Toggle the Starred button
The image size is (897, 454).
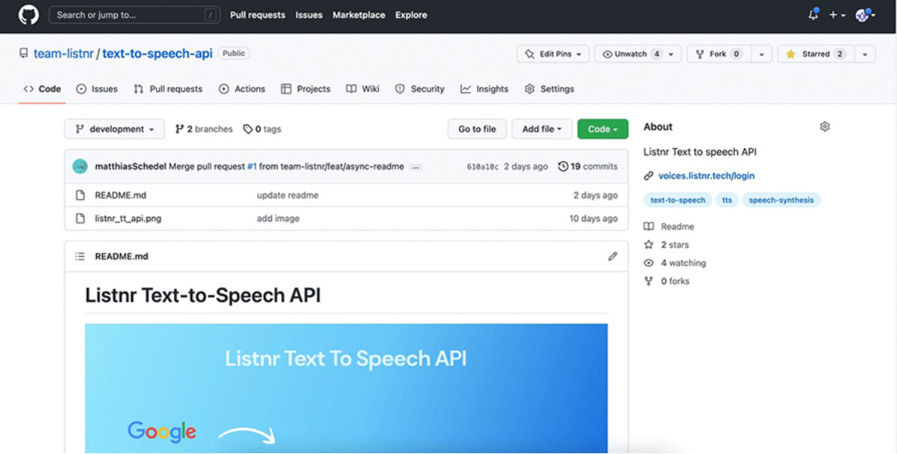point(816,54)
